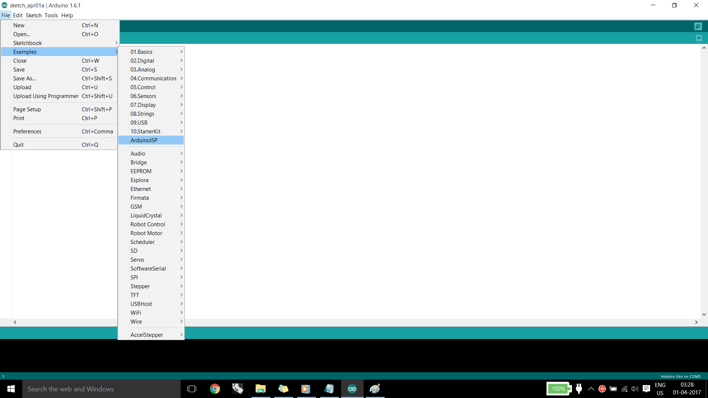Expand Servo library examples

pyautogui.click(x=151, y=260)
